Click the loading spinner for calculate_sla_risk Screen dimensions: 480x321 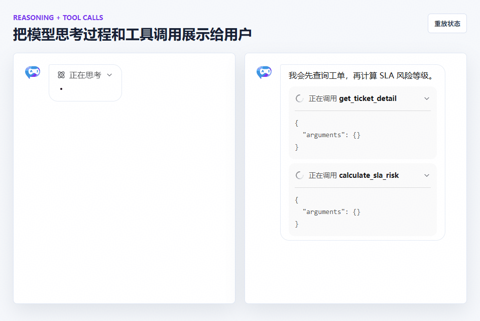click(299, 175)
